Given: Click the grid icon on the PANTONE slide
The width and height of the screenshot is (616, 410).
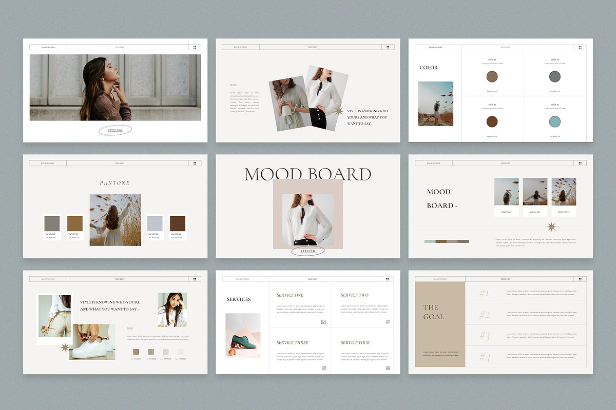Looking at the screenshot, I should tap(195, 163).
